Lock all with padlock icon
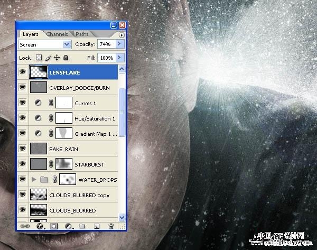Viewport: 317px width, 250px height. pyautogui.click(x=66, y=58)
